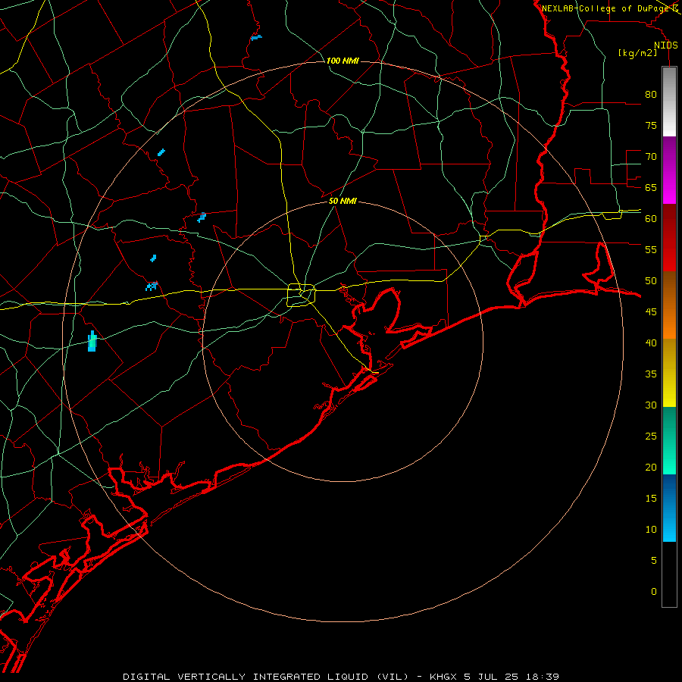682x682 pixels.
Task: Select the '70' value on the color scale
Action: 651,157
